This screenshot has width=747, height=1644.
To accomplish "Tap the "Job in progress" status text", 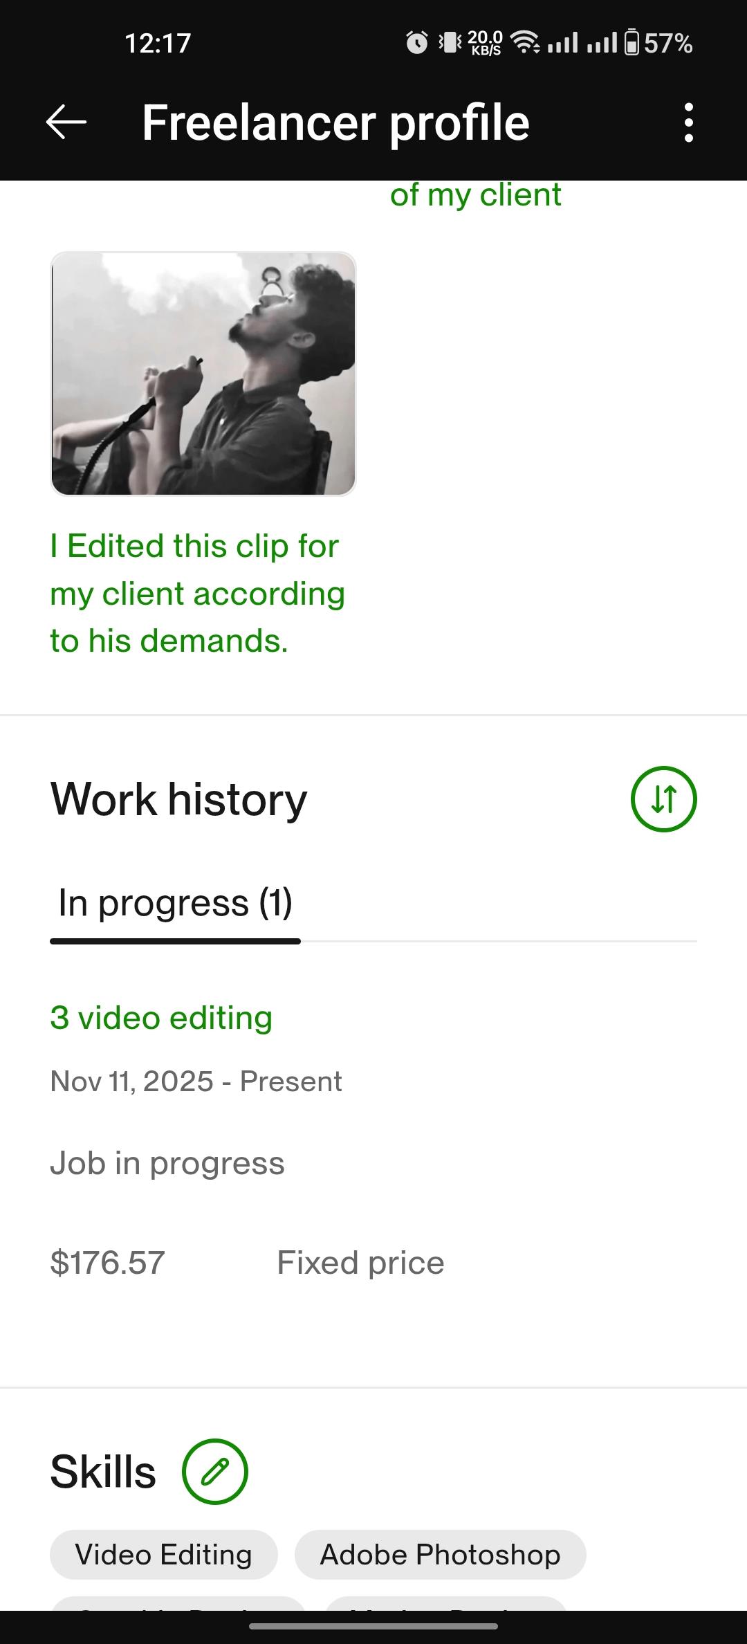I will [x=167, y=1163].
